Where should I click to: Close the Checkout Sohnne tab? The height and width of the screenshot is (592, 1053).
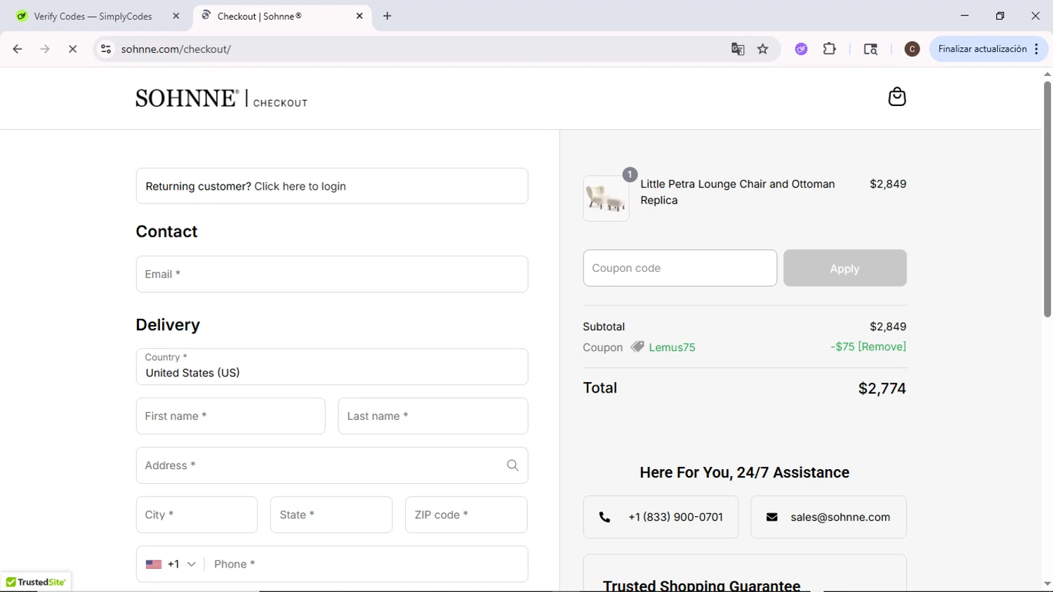359,16
